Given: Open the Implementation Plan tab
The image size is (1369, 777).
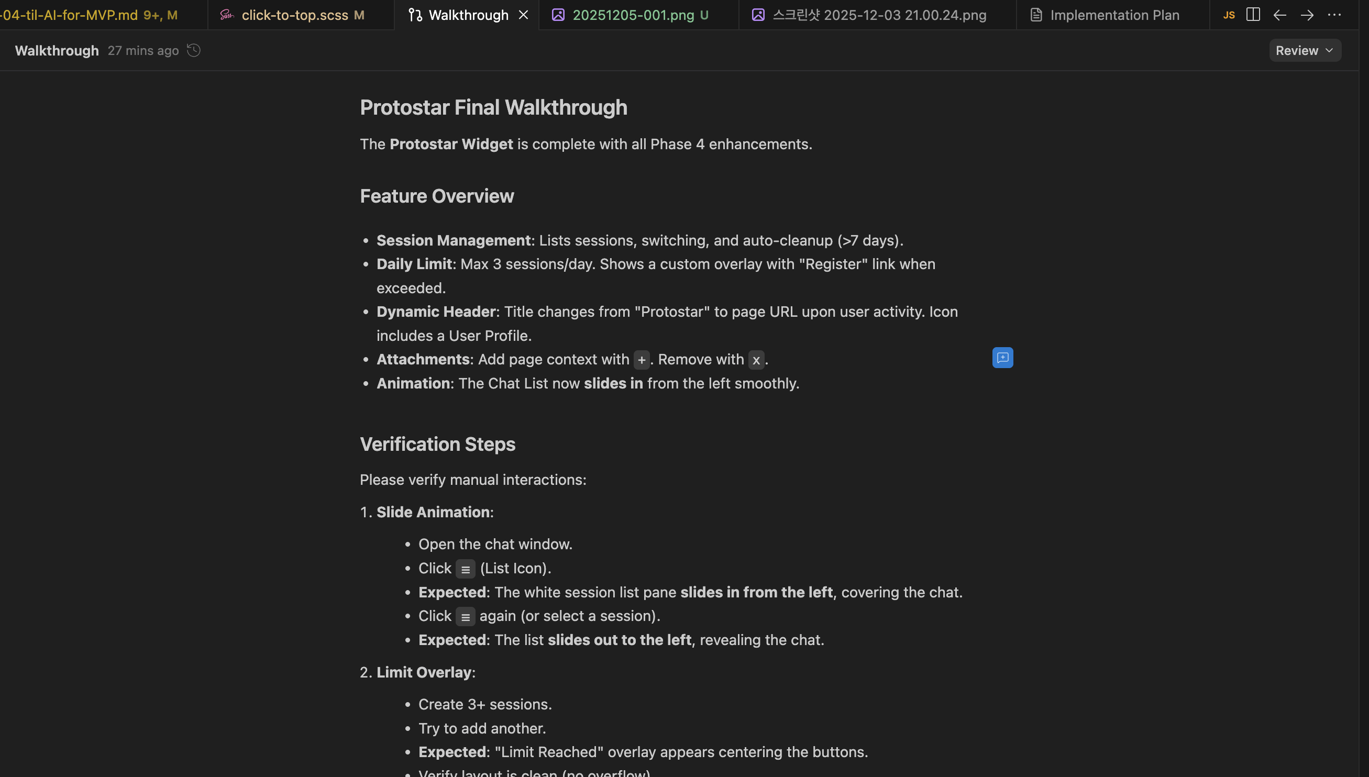Looking at the screenshot, I should 1114,15.
